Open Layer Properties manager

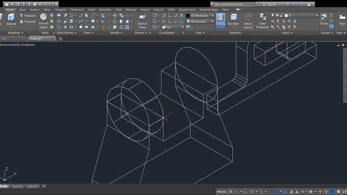point(262,21)
